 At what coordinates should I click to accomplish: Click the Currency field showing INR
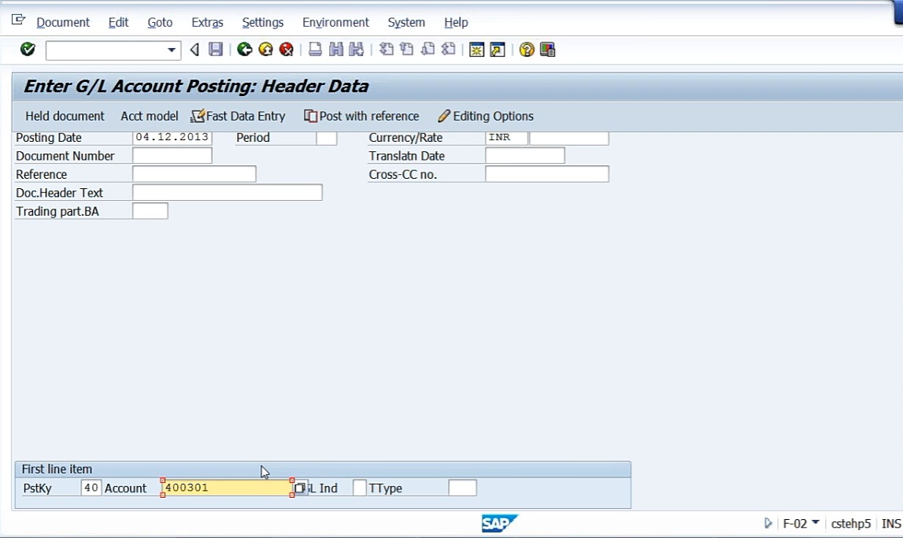506,138
